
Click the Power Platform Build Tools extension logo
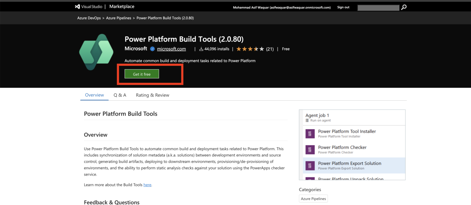point(96,52)
